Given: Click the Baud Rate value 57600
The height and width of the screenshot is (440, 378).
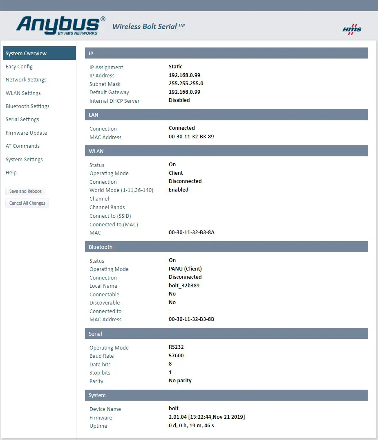Looking at the screenshot, I should click(x=176, y=356).
